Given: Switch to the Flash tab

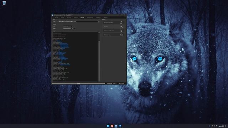Looking at the screenshot, I should point(63,18).
